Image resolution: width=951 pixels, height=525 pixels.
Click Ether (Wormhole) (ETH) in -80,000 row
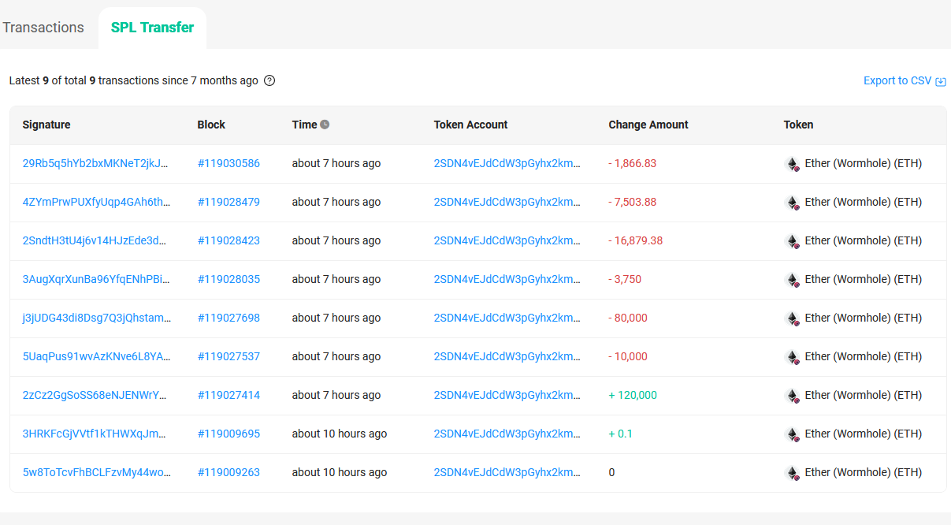pyautogui.click(x=864, y=318)
